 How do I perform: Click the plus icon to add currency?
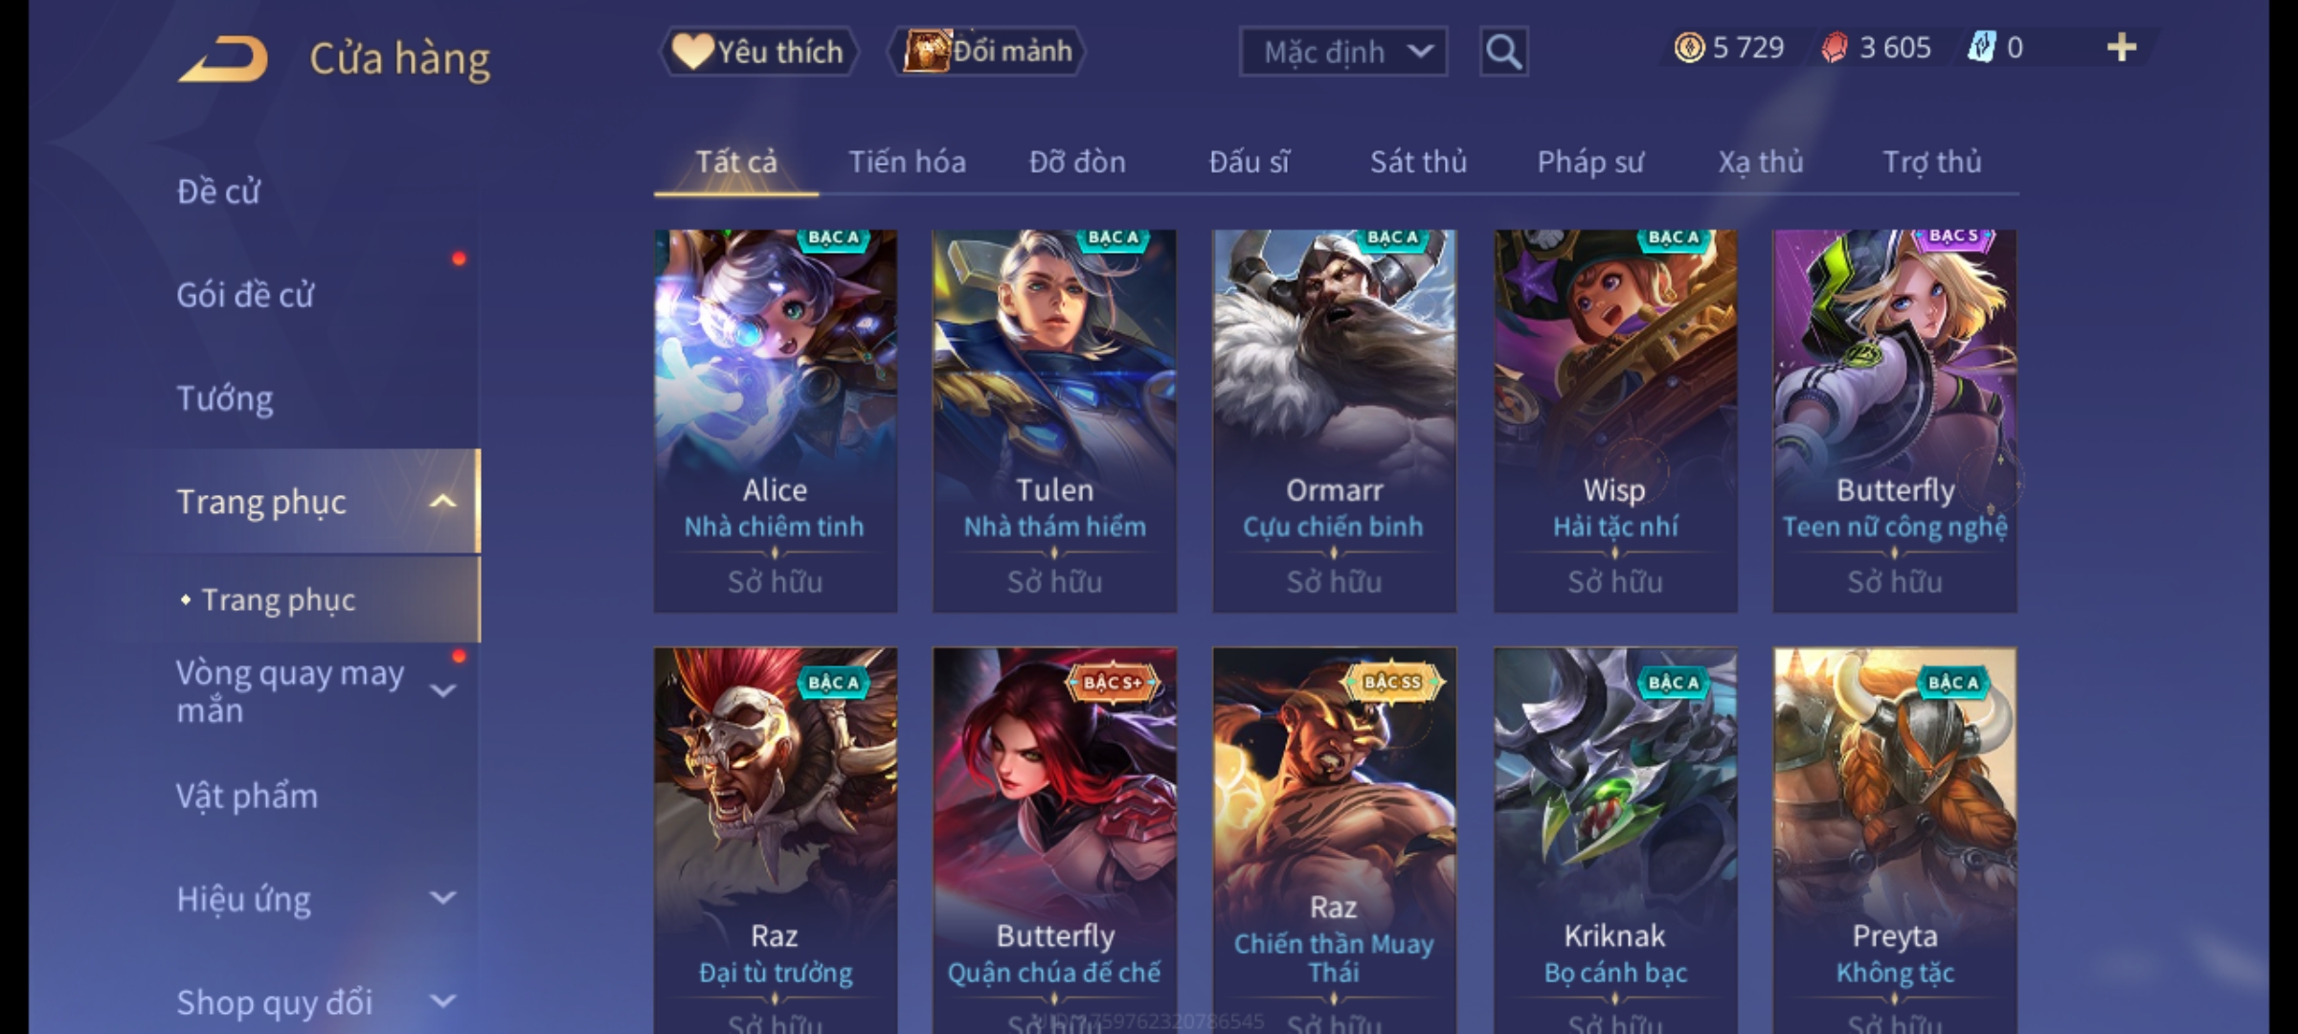(2121, 47)
